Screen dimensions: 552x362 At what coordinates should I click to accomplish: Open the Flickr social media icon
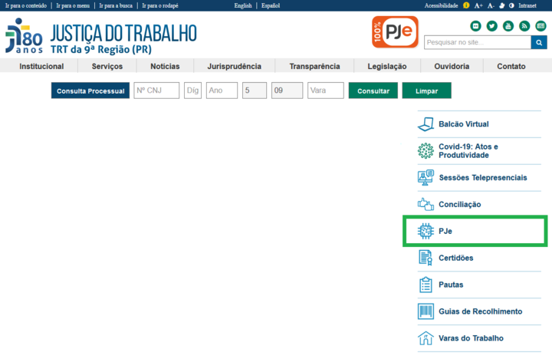475,26
